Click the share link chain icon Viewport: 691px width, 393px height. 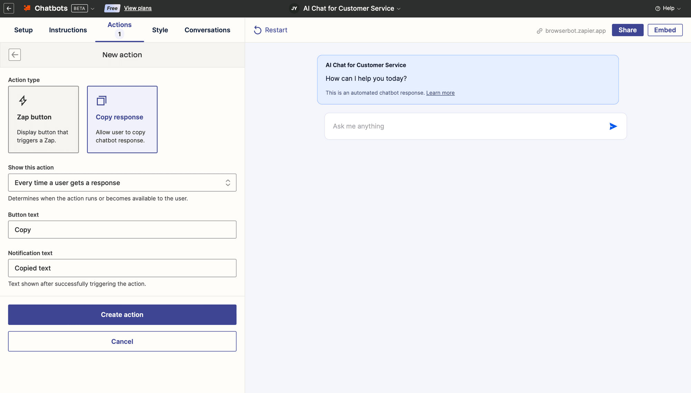tap(539, 30)
